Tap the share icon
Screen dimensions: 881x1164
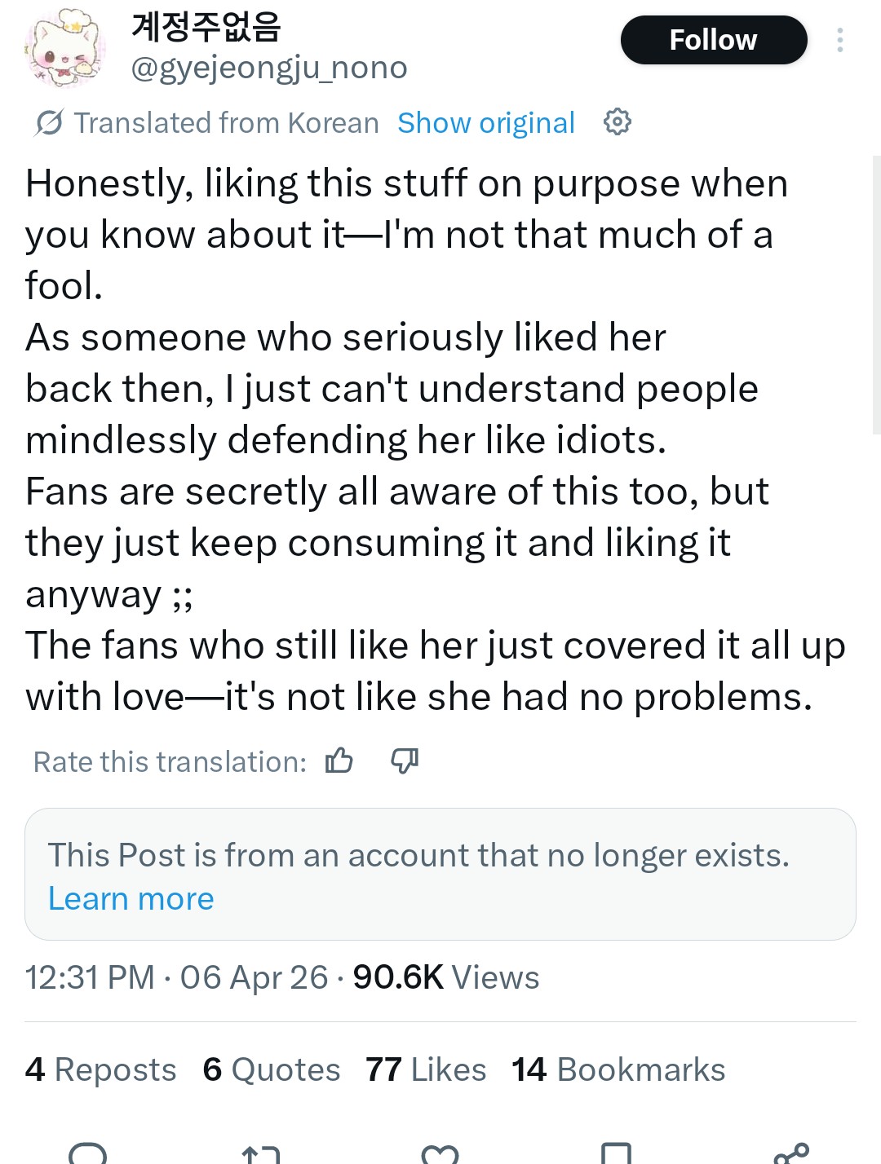pyautogui.click(x=791, y=1154)
